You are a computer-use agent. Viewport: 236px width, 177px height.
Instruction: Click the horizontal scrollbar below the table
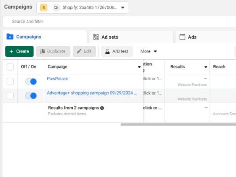pos(178,124)
